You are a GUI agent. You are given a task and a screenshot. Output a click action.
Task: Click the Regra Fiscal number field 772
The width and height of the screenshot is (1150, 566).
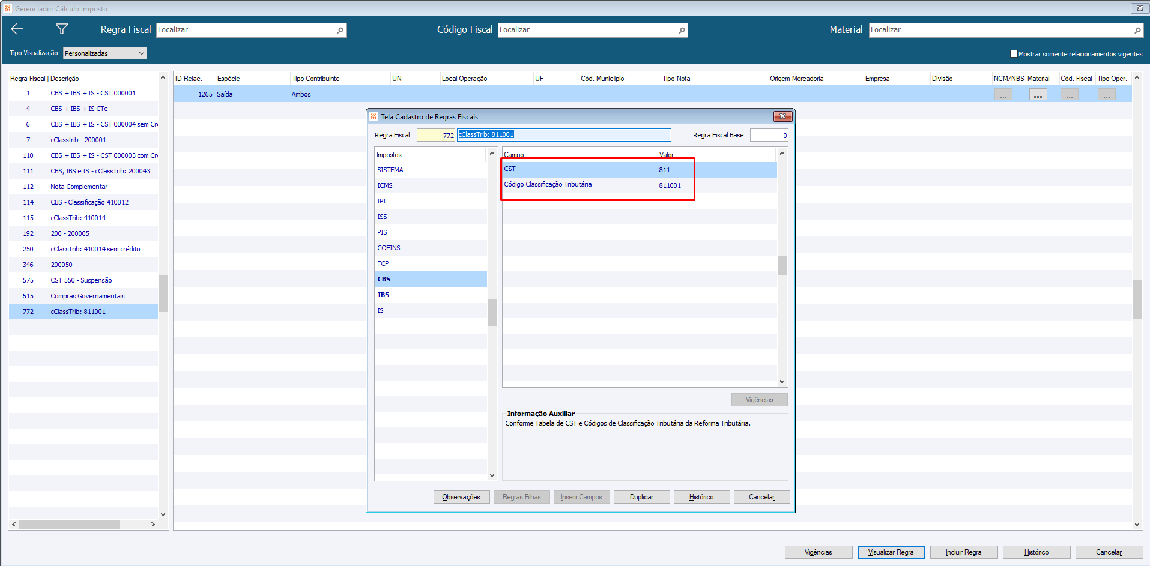tap(436, 135)
